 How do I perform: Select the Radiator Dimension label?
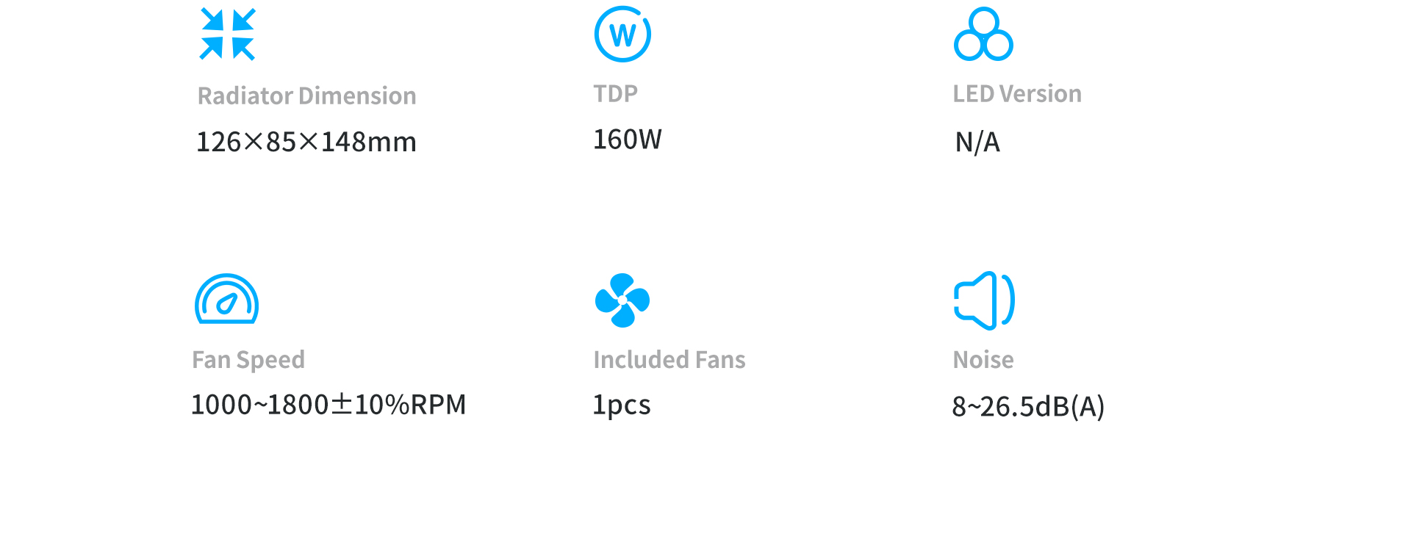pos(307,96)
